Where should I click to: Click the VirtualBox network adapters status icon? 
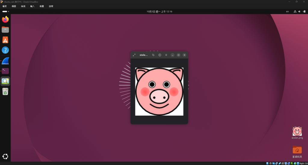tap(277, 163)
